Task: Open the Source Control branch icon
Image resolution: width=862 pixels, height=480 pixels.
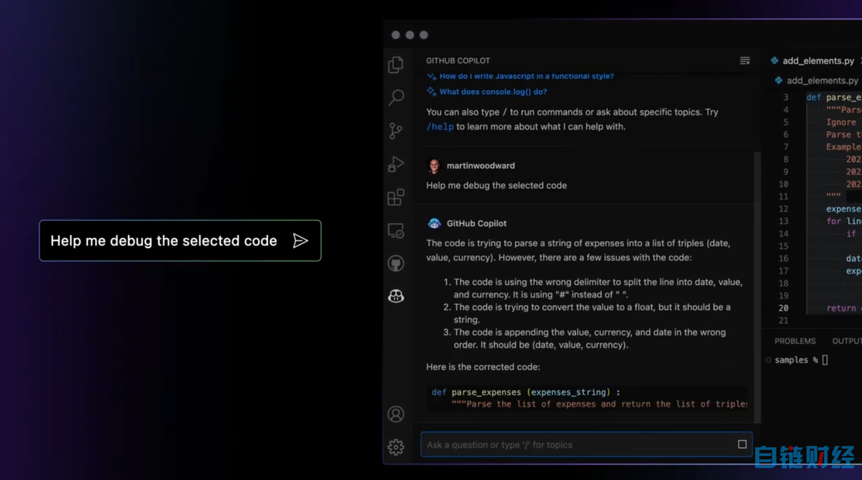Action: (x=395, y=131)
